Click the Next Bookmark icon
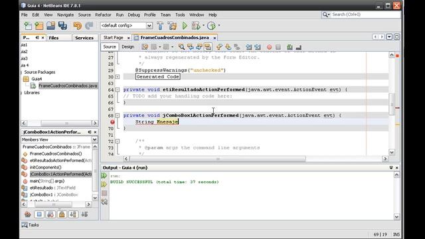The image size is (425, 239). 228,47
